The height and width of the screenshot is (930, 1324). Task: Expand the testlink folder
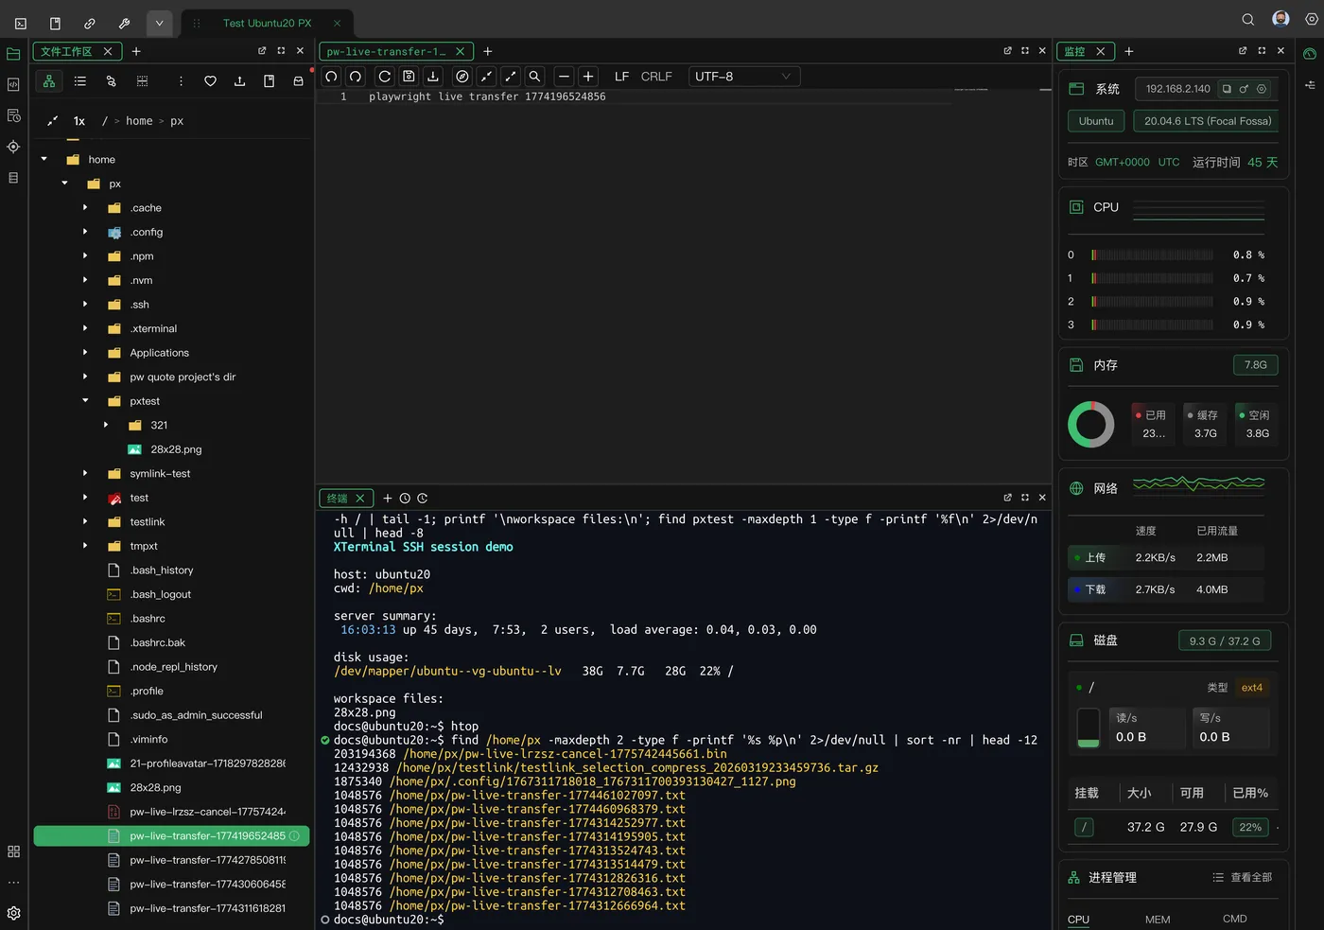(x=85, y=522)
